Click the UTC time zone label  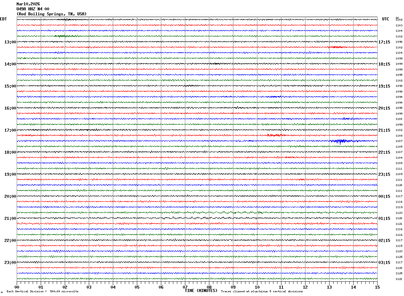point(386,19)
